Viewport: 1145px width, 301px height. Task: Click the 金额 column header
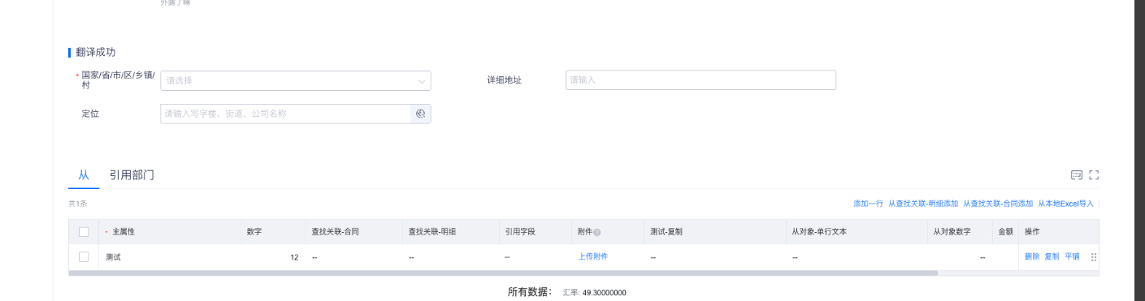point(1005,232)
